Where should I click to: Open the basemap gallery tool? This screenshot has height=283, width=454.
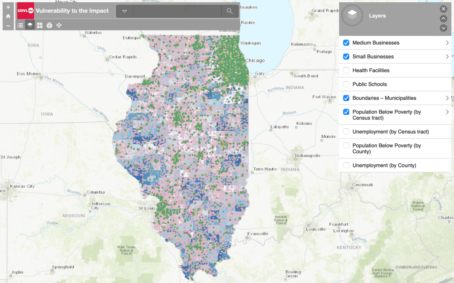pyautogui.click(x=39, y=25)
